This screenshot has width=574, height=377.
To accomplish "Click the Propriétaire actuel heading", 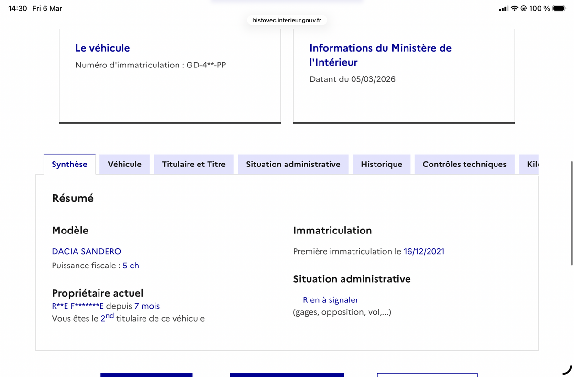I will coord(98,293).
